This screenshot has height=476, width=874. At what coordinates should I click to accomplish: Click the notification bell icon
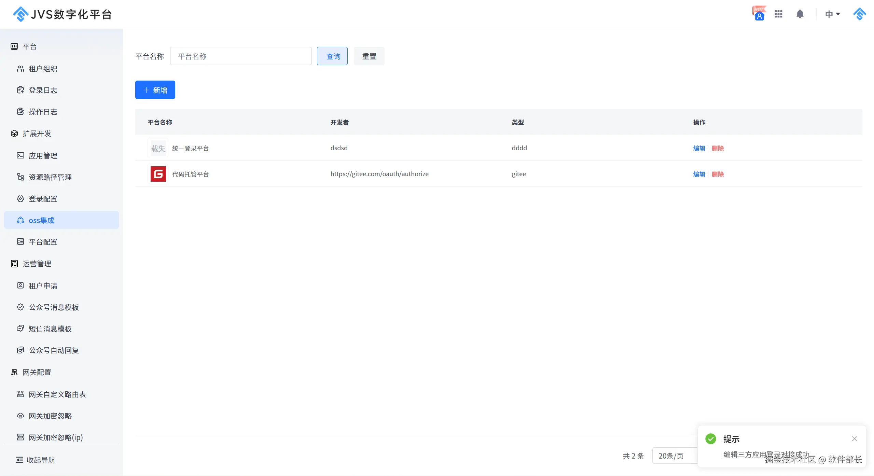pyautogui.click(x=800, y=14)
